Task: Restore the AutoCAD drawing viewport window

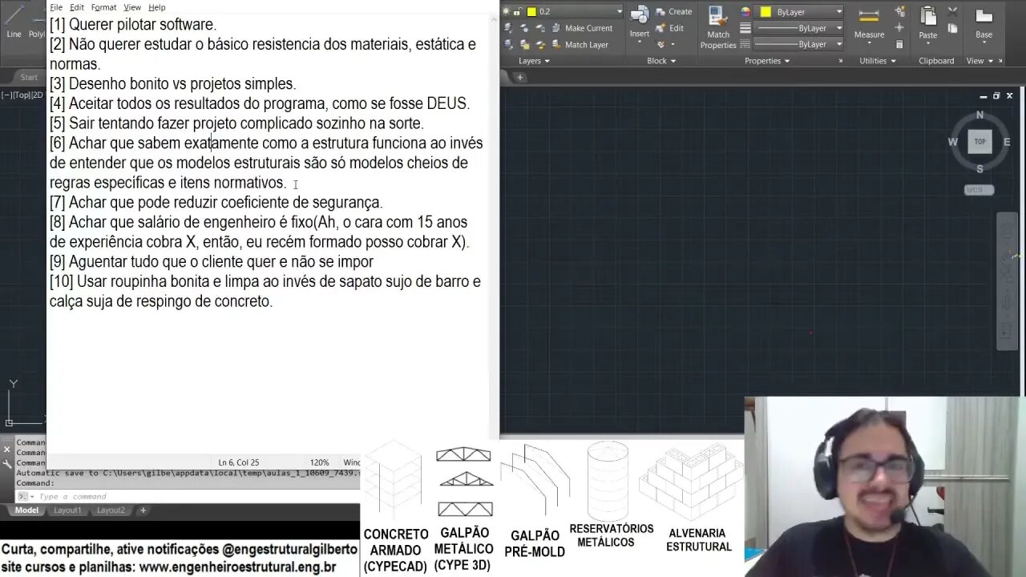Action: point(996,95)
